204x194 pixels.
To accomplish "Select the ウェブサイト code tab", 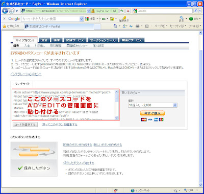I will click(22, 84).
